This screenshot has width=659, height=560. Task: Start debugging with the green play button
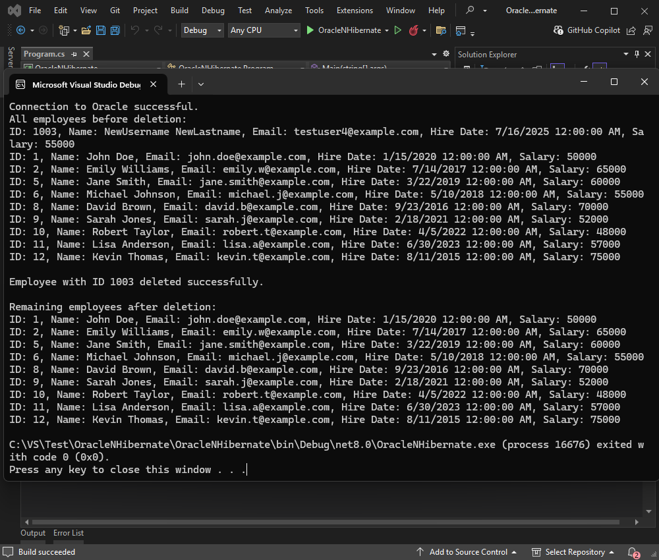click(x=310, y=30)
